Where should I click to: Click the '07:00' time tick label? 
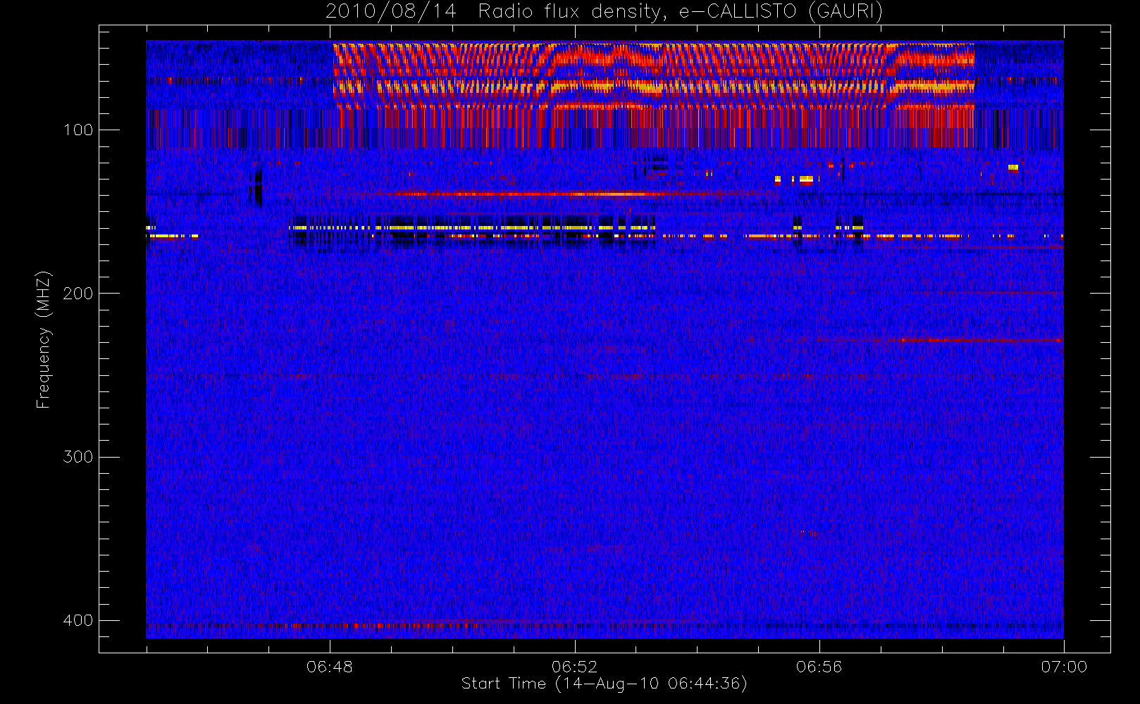(x=1064, y=667)
